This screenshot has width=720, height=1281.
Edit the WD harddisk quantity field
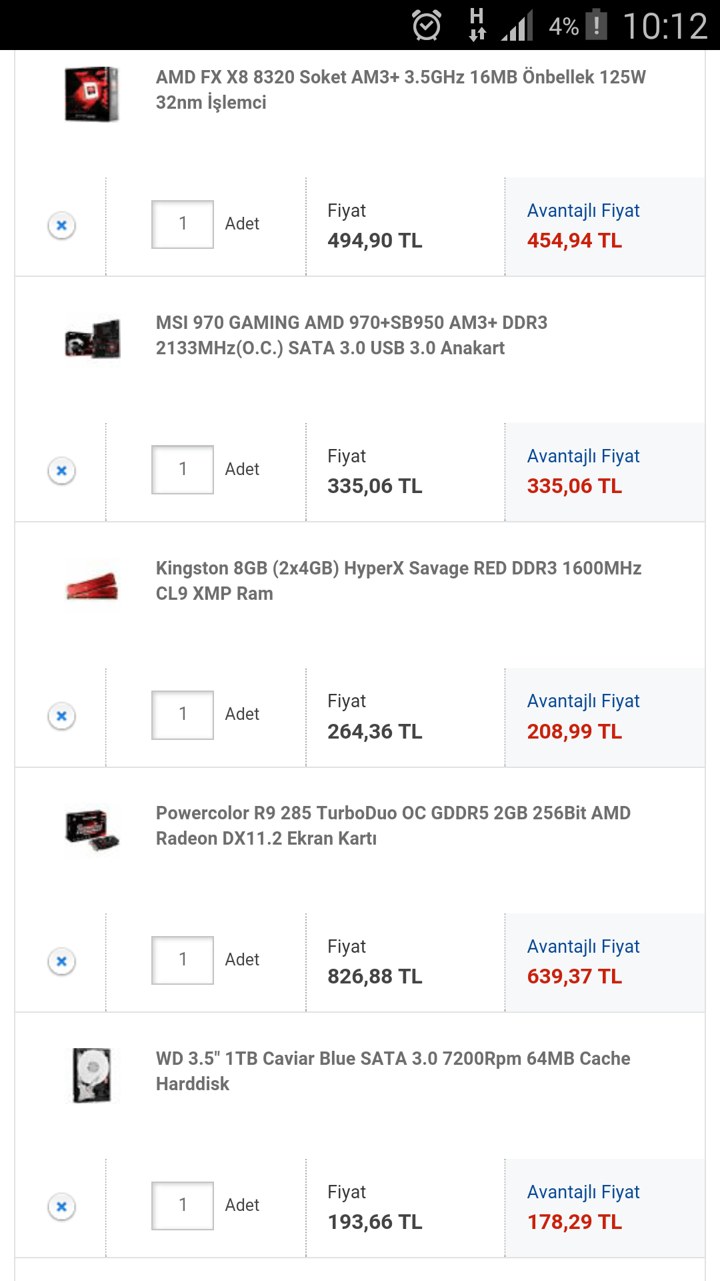[x=183, y=1206]
